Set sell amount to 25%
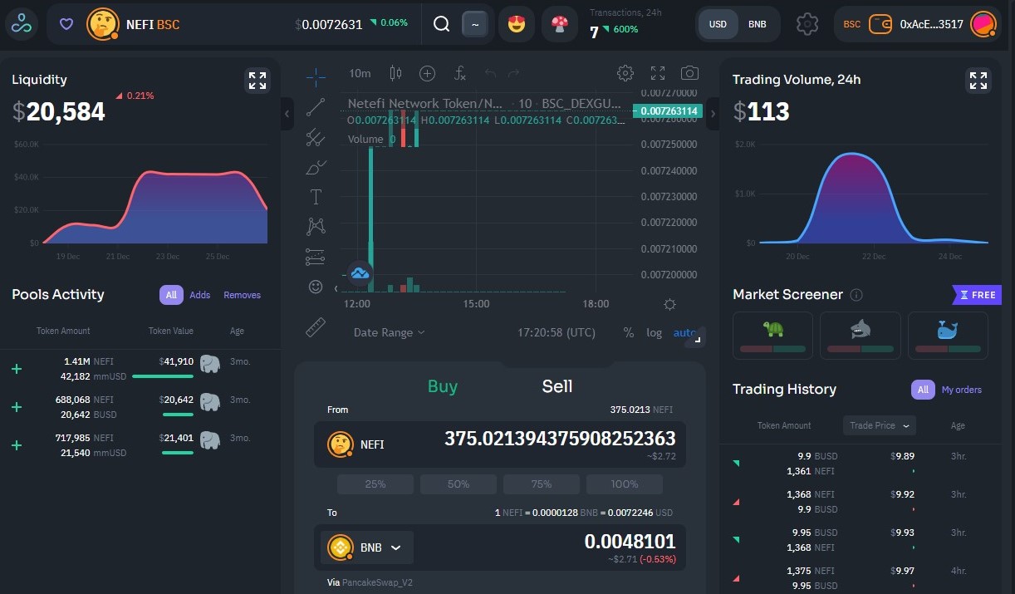The image size is (1015, 594). click(375, 484)
